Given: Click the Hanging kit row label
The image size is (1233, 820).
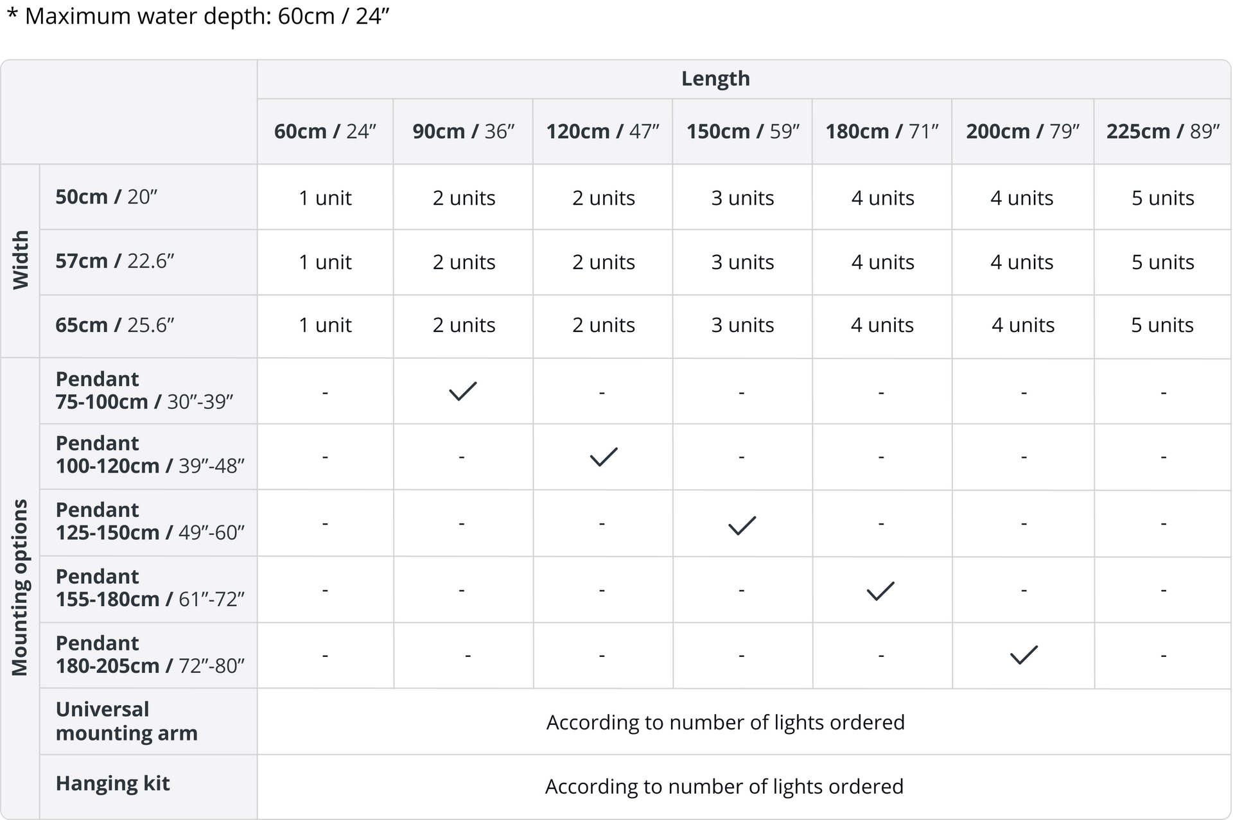Looking at the screenshot, I should tap(113, 783).
